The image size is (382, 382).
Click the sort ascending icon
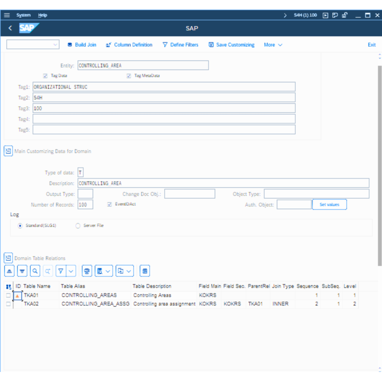pyautogui.click(x=10, y=271)
